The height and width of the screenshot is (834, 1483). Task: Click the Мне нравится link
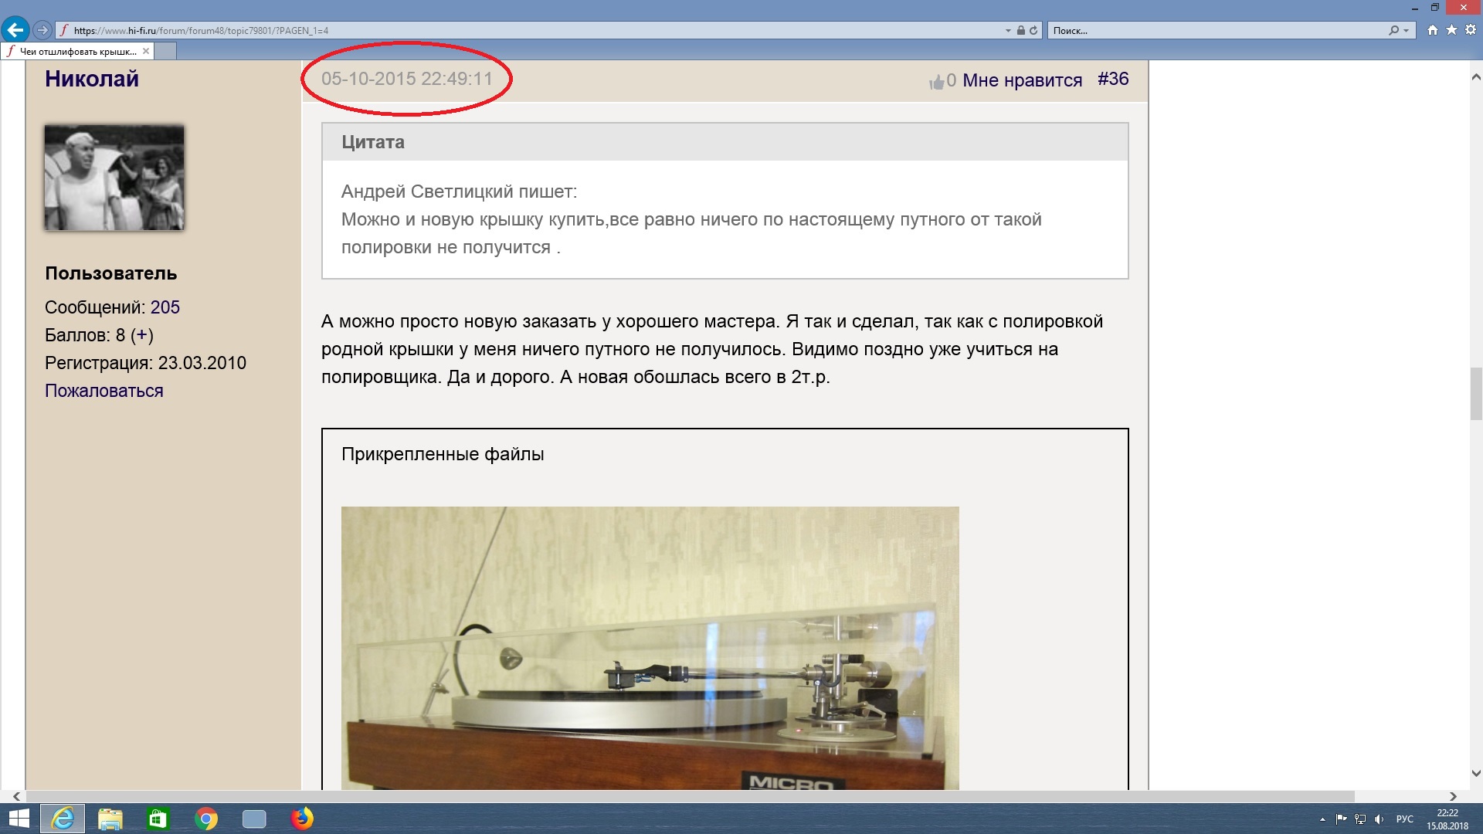pyautogui.click(x=1022, y=80)
